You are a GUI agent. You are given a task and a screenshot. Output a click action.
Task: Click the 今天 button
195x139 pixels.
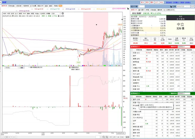tap(193, 7)
